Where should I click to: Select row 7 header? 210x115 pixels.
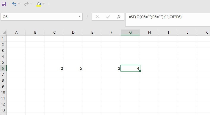(3, 74)
